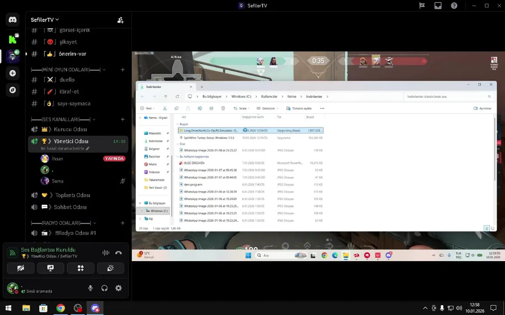
Task: Collapse the RADYO ODALARI category
Action: pyautogui.click(x=64, y=223)
